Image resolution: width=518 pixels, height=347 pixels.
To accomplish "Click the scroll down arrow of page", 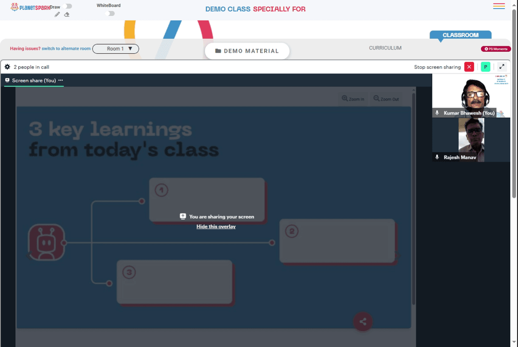I will tap(514, 342).
